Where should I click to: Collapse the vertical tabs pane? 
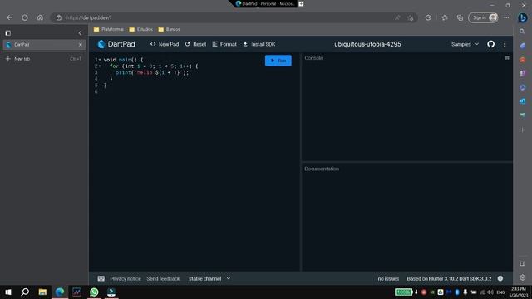pyautogui.click(x=80, y=33)
